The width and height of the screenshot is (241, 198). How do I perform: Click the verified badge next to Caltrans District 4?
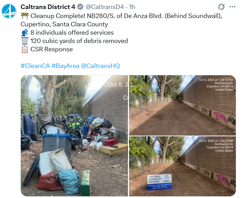pos(80,7)
